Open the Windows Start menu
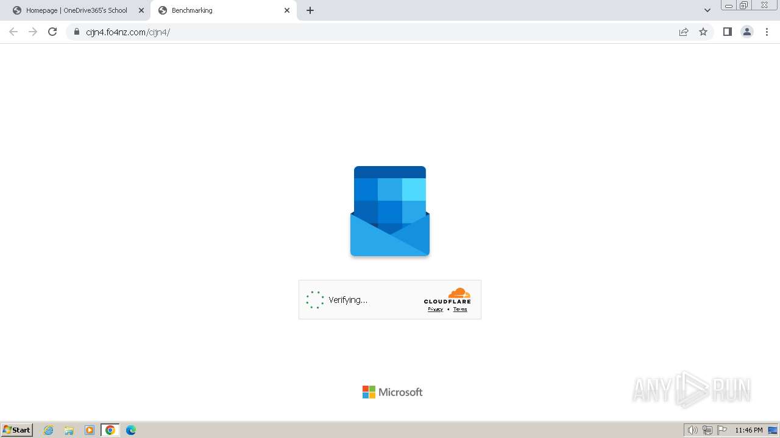 click(x=17, y=429)
